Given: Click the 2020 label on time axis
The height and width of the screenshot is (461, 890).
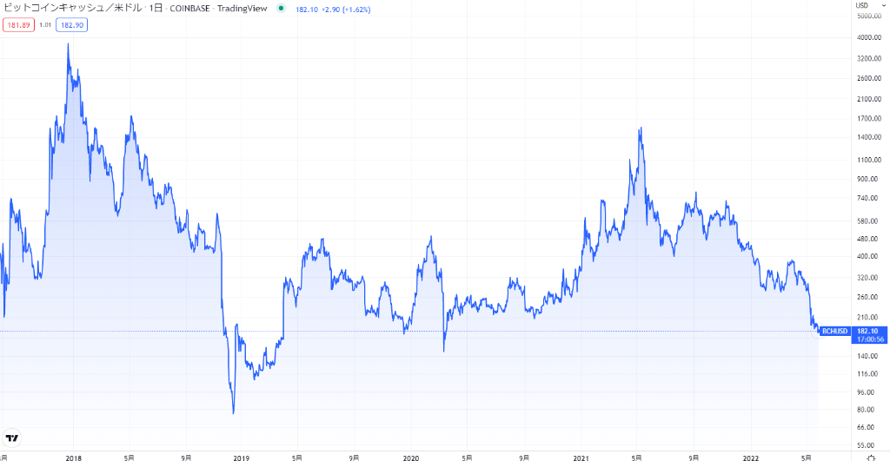Looking at the screenshot, I should pyautogui.click(x=411, y=458).
